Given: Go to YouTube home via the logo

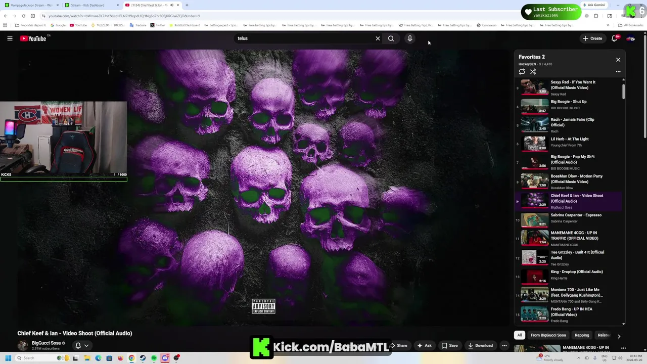Looking at the screenshot, I should tap(33, 38).
